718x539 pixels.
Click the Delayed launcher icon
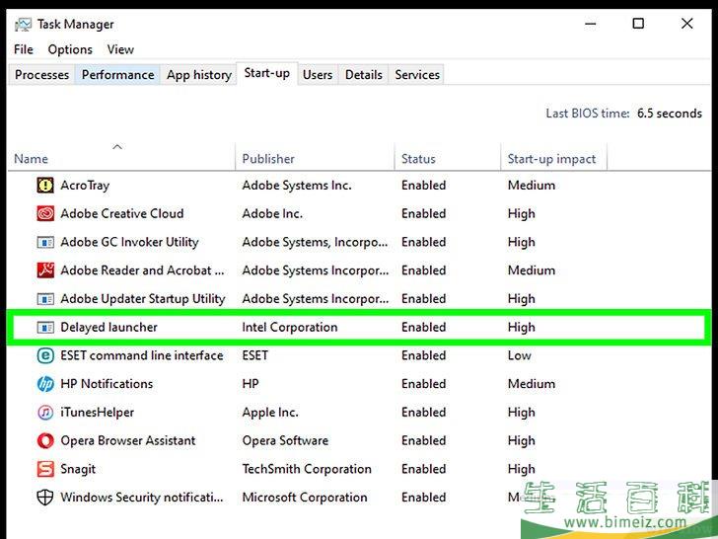(x=45, y=328)
